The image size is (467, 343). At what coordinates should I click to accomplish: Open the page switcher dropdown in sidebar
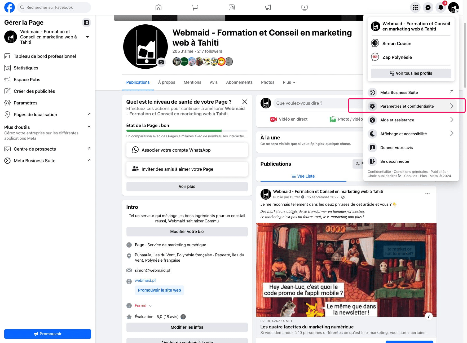point(87,37)
